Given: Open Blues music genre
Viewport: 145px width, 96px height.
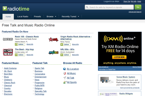Looking at the screenshot, I should pos(6,77).
